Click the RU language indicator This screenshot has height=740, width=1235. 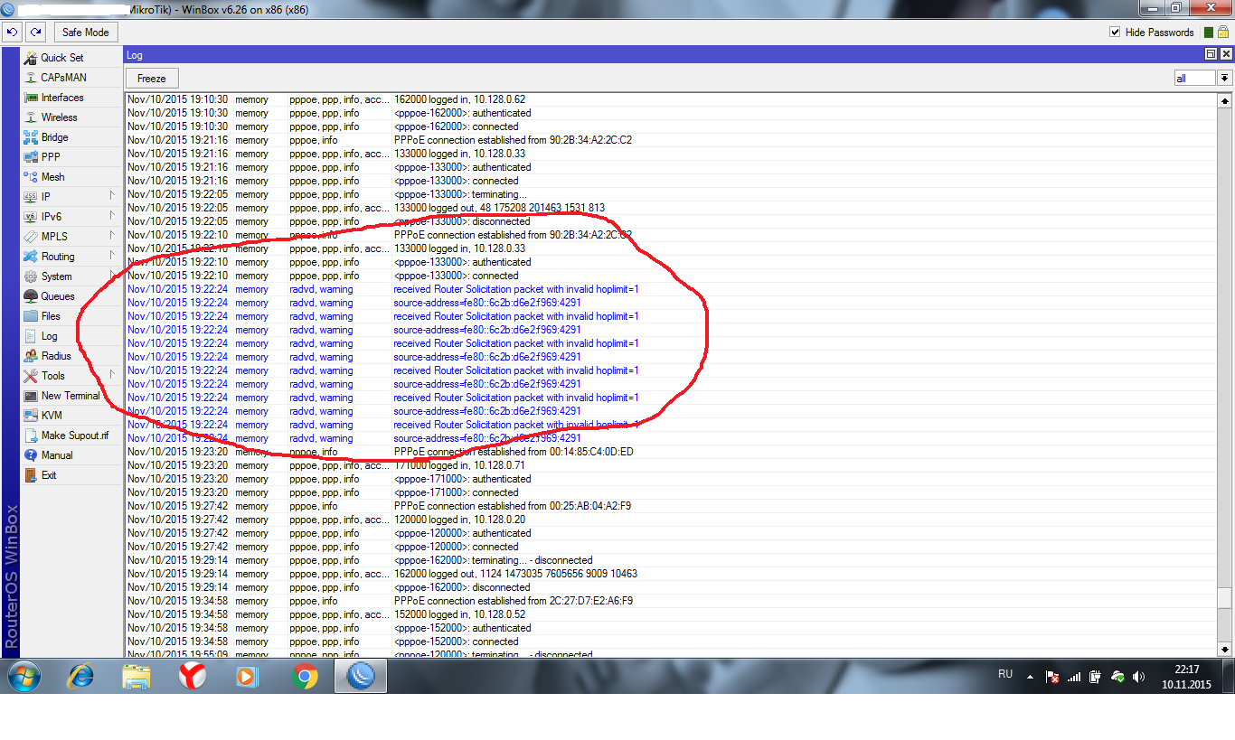1005,674
